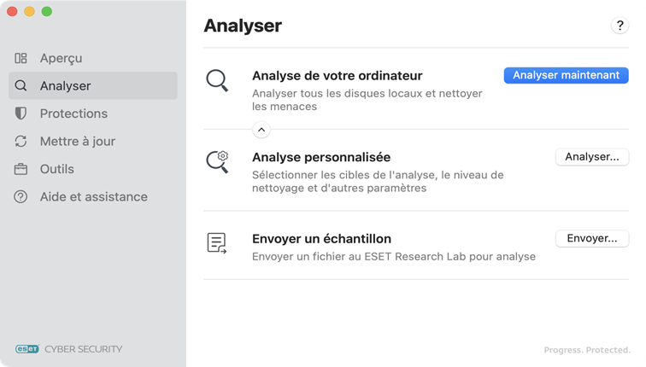Click the Aide et assistance question icon
This screenshot has width=646, height=367.
pyautogui.click(x=21, y=197)
